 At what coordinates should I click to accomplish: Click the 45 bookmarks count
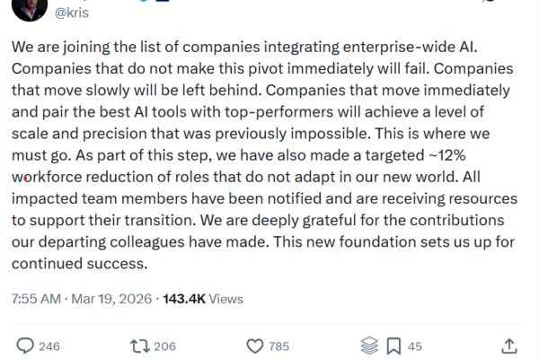(x=415, y=346)
